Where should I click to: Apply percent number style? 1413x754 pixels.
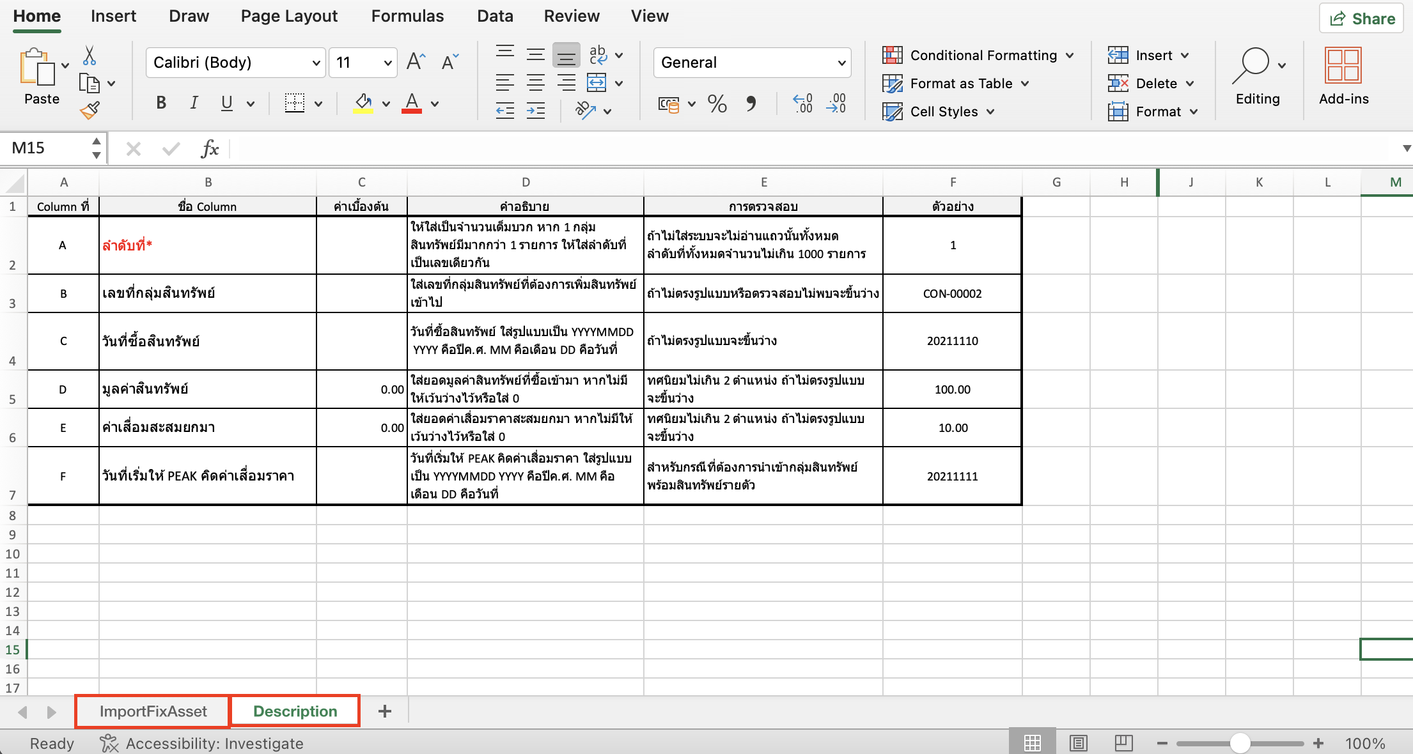[x=716, y=104]
